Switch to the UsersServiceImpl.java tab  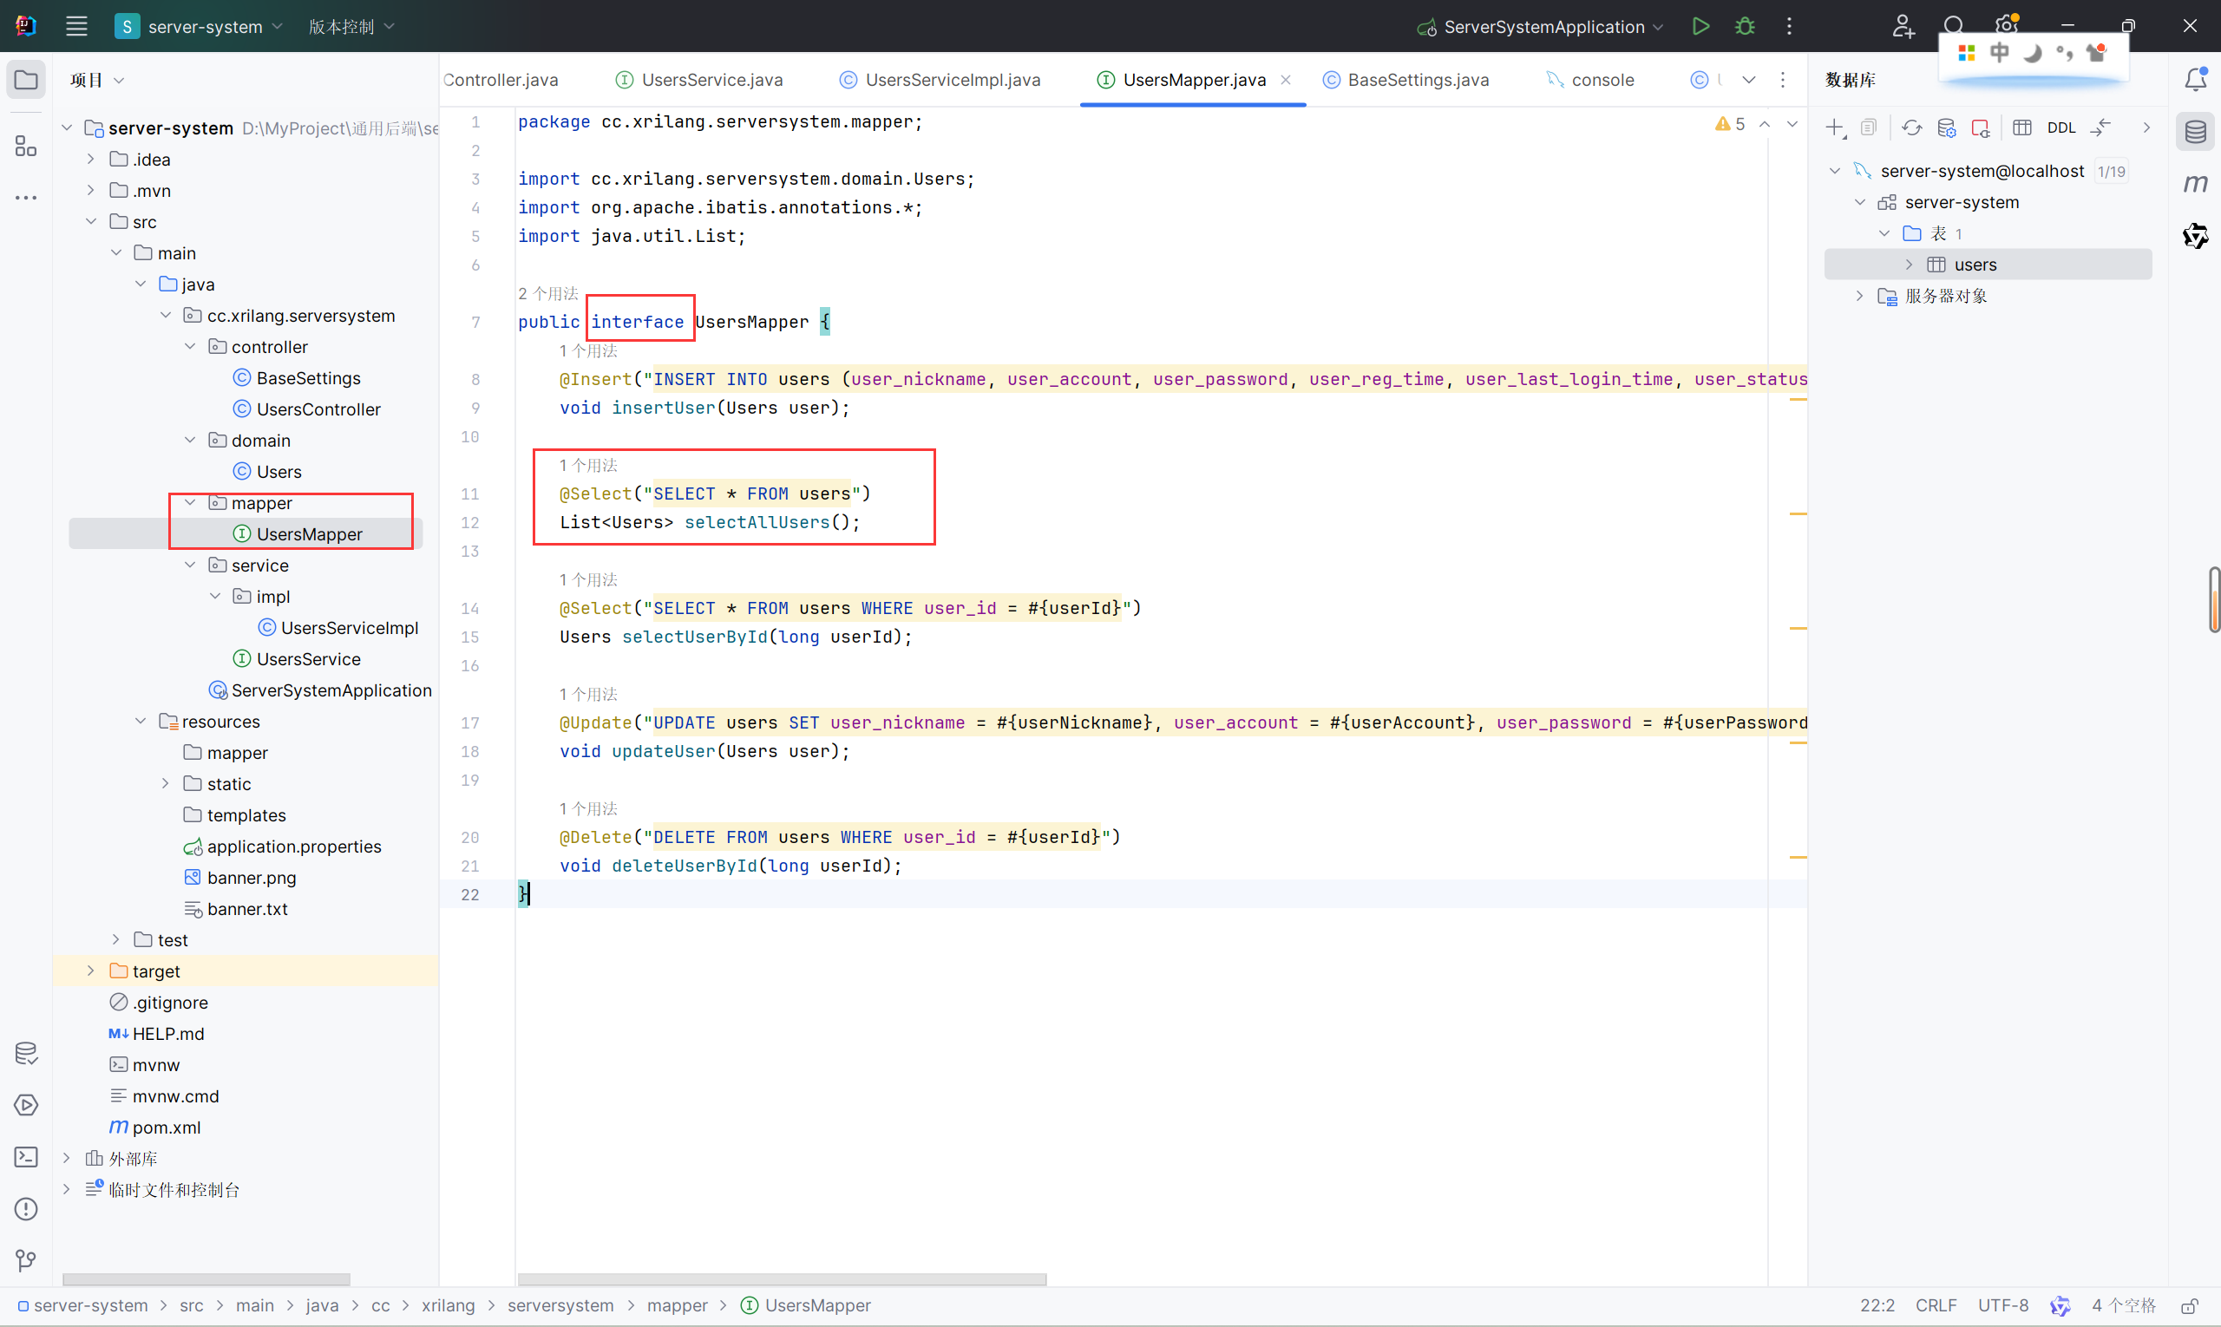pos(952,80)
